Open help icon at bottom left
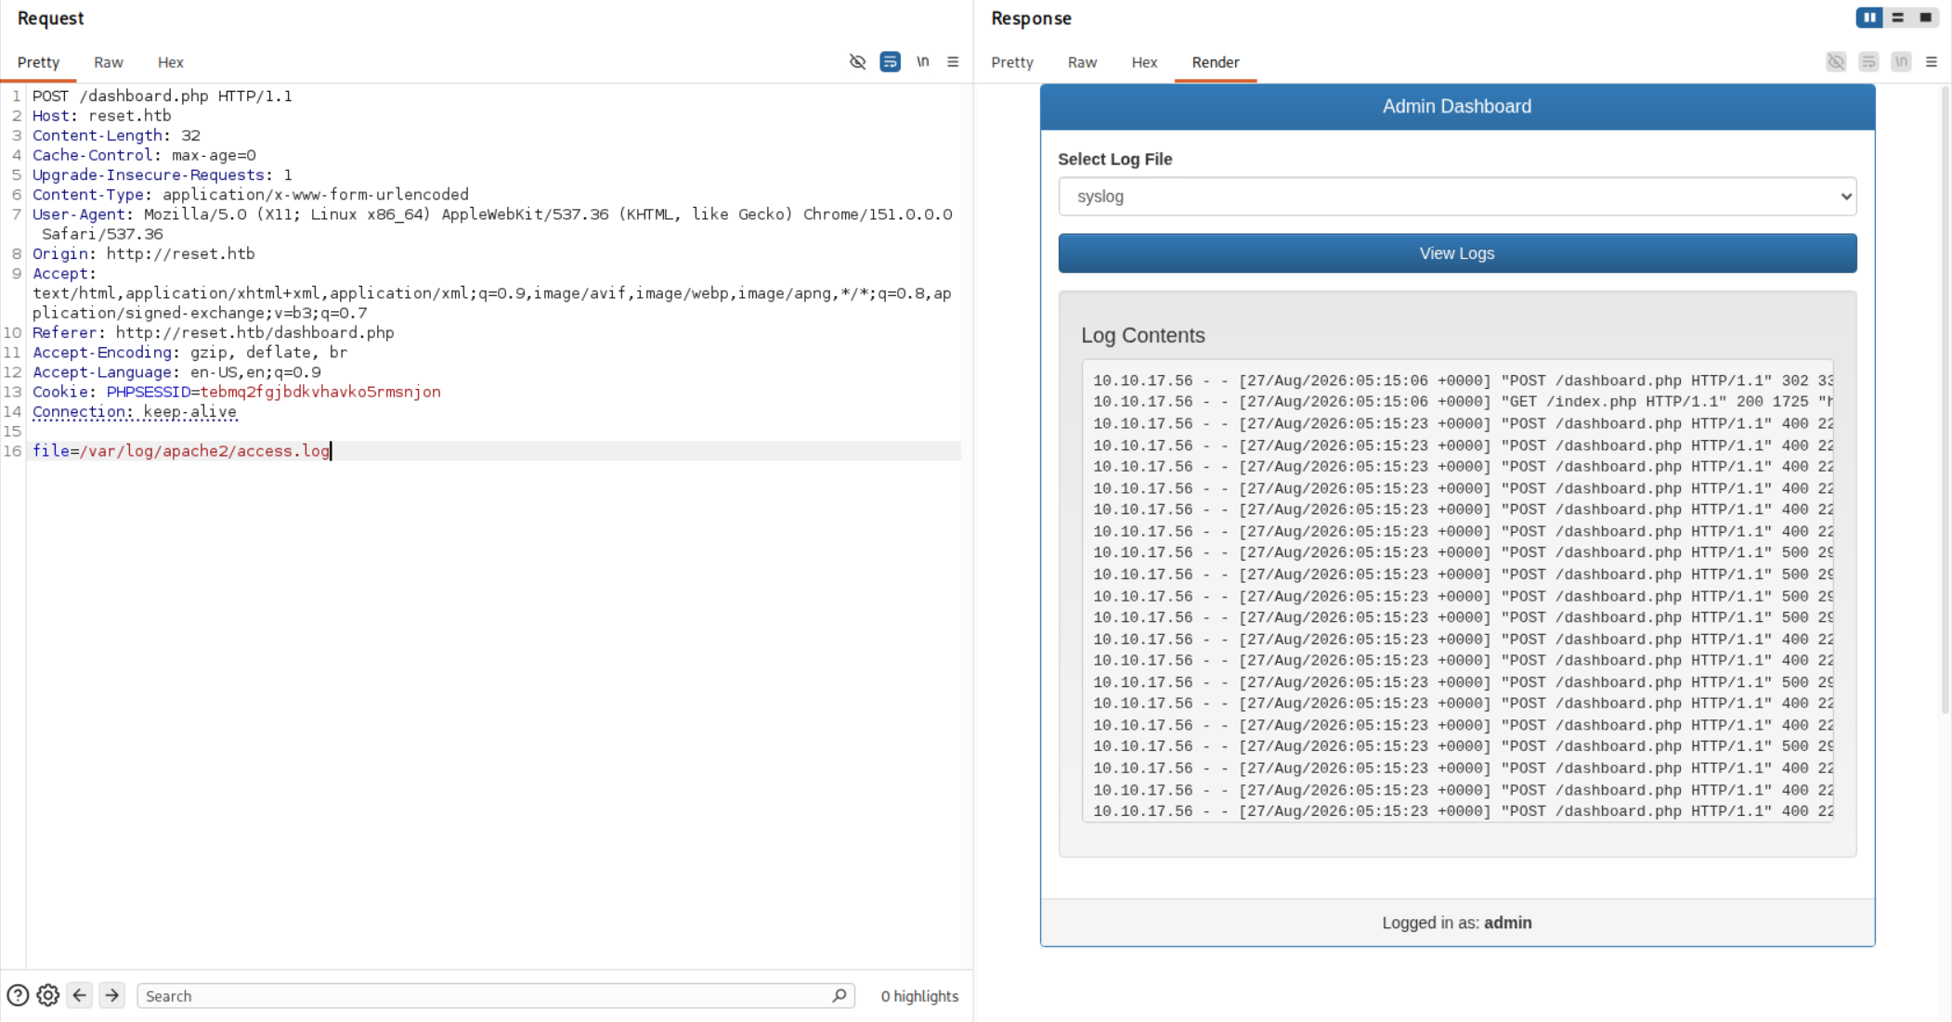This screenshot has height=1022, width=1952. click(x=18, y=996)
